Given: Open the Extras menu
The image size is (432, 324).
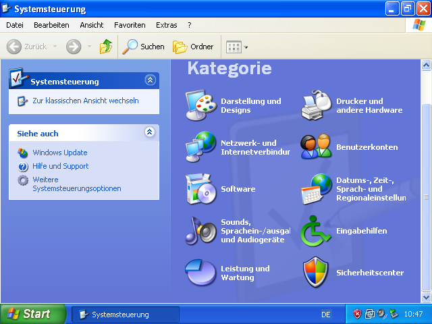Looking at the screenshot, I should click(x=167, y=25).
